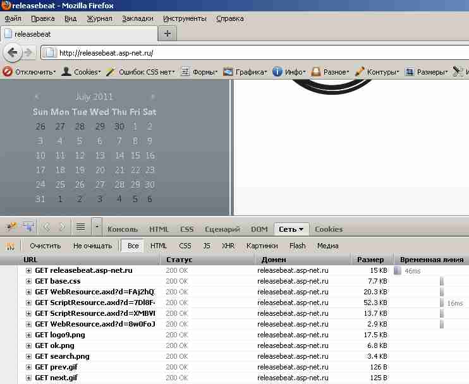The height and width of the screenshot is (384, 469).
Task: Open the Размеры toolbar menu
Action: point(432,72)
